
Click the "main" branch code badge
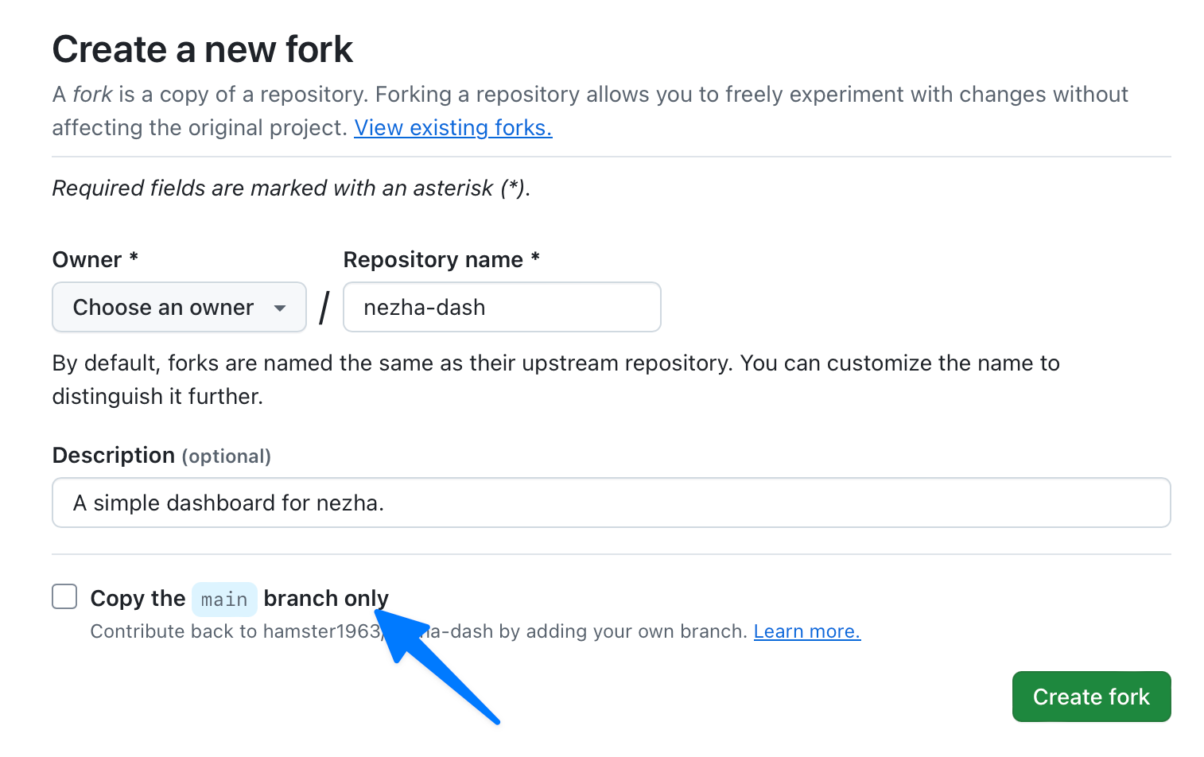pos(223,599)
